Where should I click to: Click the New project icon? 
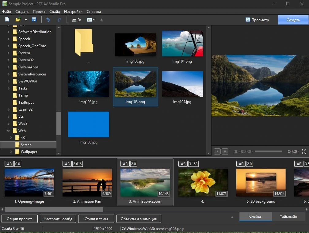click(7, 20)
